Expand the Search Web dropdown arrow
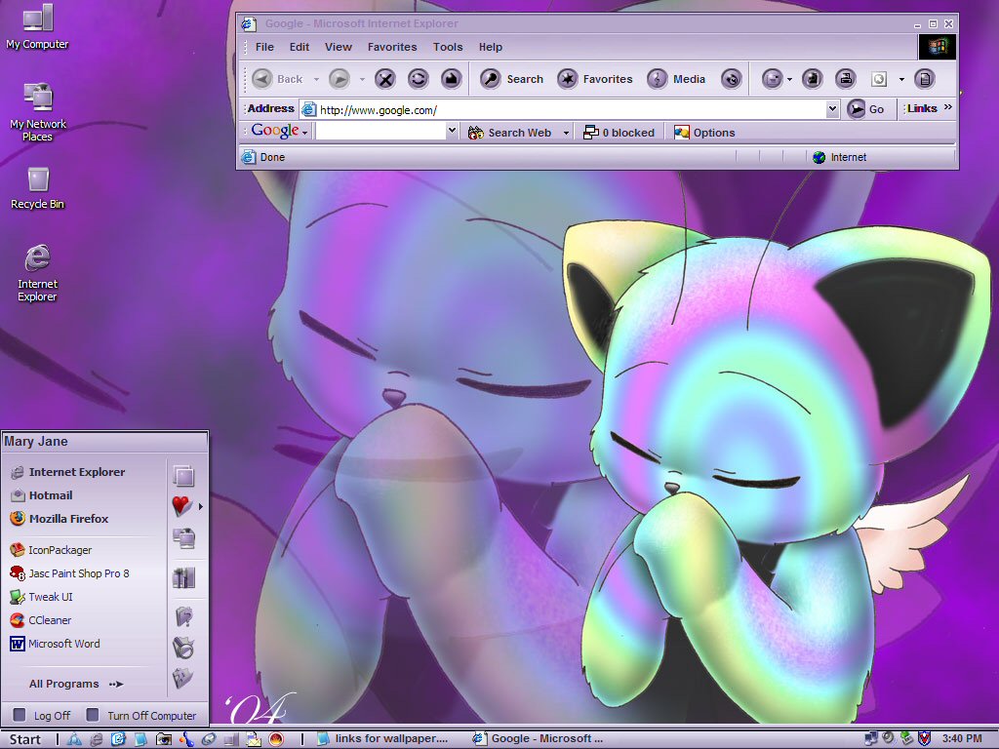The image size is (999, 749). pyautogui.click(x=566, y=133)
